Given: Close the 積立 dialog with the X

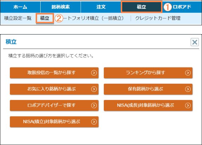Looking at the screenshot, I should coord(195,42).
